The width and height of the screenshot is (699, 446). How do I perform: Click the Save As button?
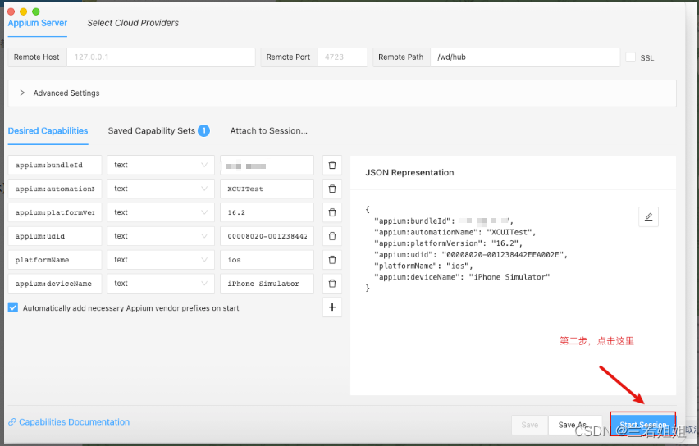point(574,425)
